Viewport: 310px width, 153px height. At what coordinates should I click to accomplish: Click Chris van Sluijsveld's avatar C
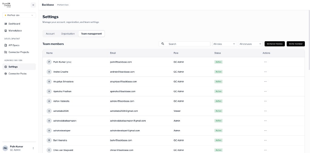tap(49, 150)
